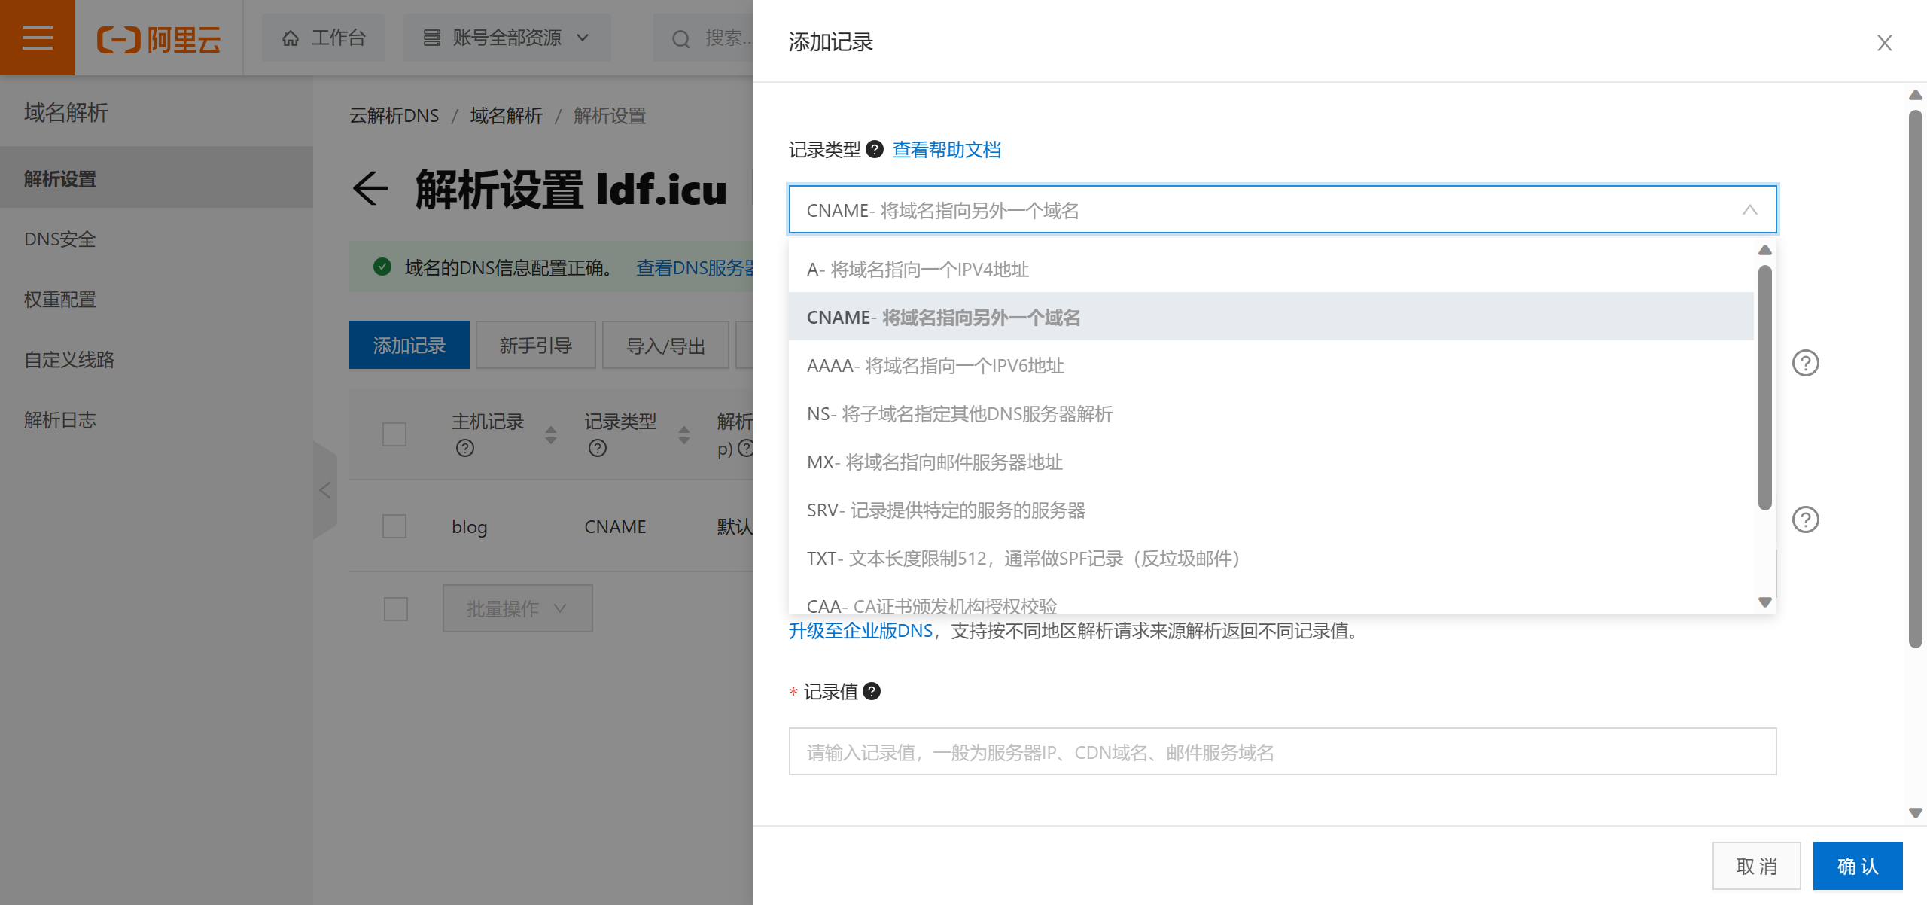
Task: Select SRV record type option
Action: [x=1271, y=510]
